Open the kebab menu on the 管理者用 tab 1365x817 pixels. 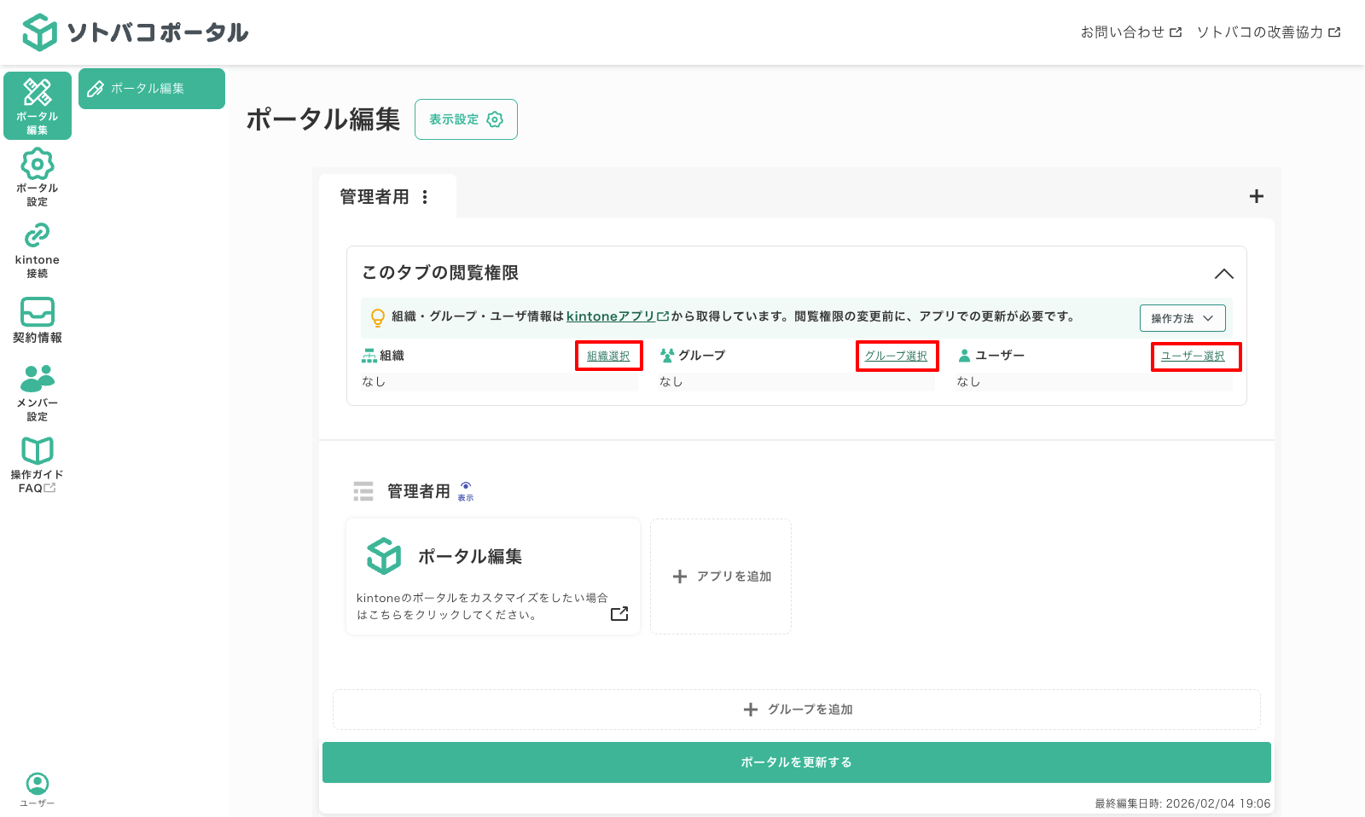point(425,195)
